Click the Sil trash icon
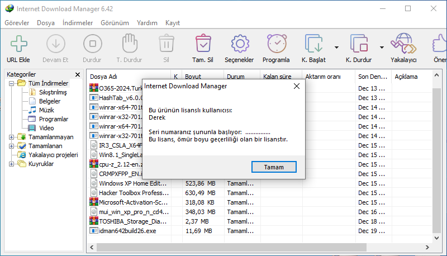 pyautogui.click(x=167, y=44)
